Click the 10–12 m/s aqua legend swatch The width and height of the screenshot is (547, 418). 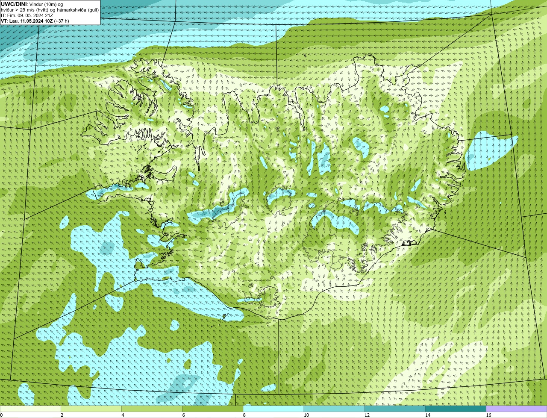click(334, 409)
